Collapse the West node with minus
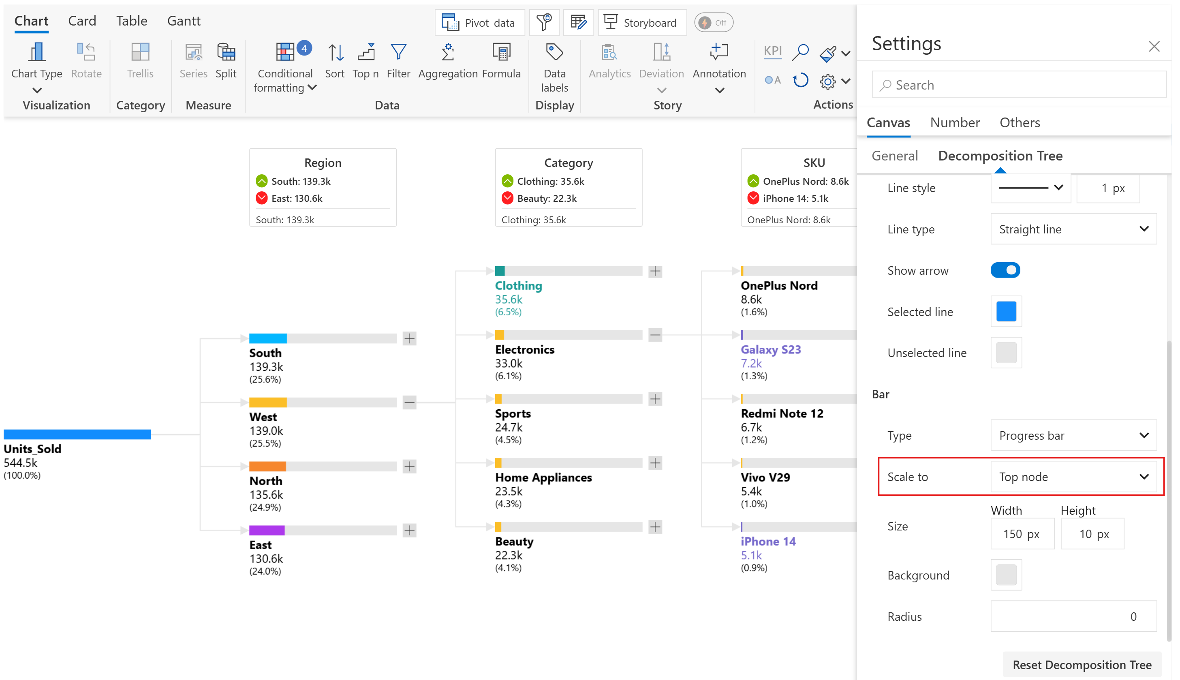1180x680 pixels. (410, 402)
